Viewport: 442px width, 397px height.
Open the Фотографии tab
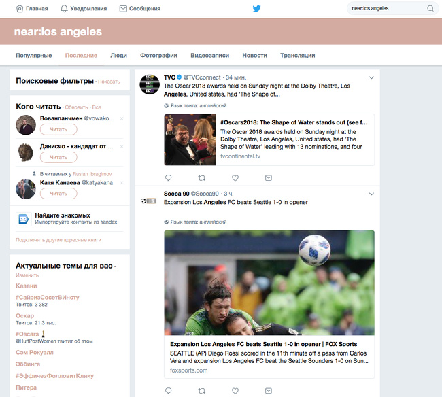pos(158,56)
